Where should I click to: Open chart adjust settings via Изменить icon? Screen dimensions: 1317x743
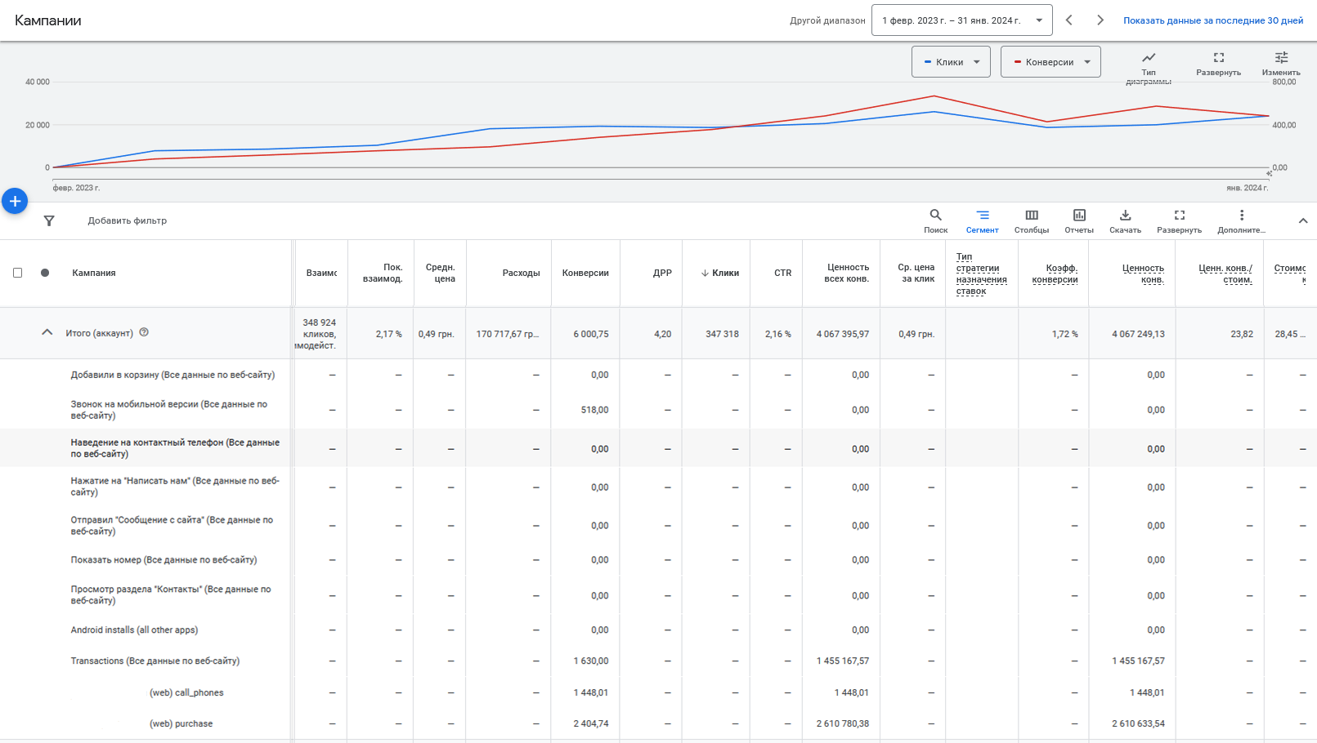pyautogui.click(x=1280, y=59)
